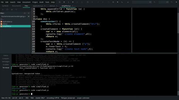179x100 pixels.
Task: Open the Edit menu
Action: tap(7, 2)
